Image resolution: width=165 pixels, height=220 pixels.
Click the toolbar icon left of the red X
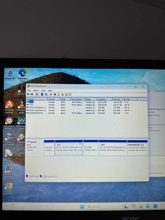pyautogui.click(x=51, y=94)
